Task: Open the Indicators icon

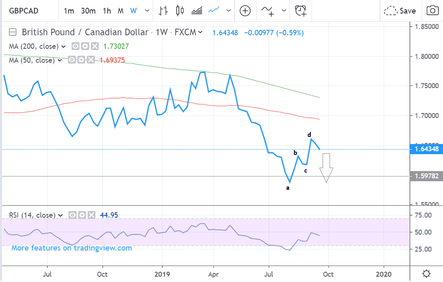Action: coord(267,11)
